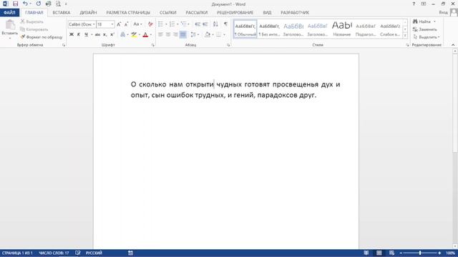458x257 pixels.
Task: Switch to the РАЗМЕТКА СТРАНИЦЫ tab
Action: pyautogui.click(x=128, y=13)
